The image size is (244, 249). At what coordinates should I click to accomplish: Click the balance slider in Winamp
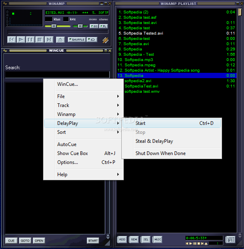pyautogui.click(x=80, y=26)
